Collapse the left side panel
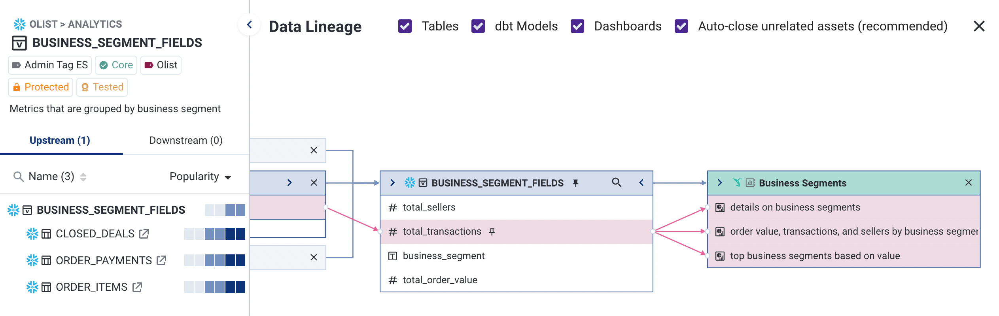This screenshot has width=999, height=316. [249, 25]
